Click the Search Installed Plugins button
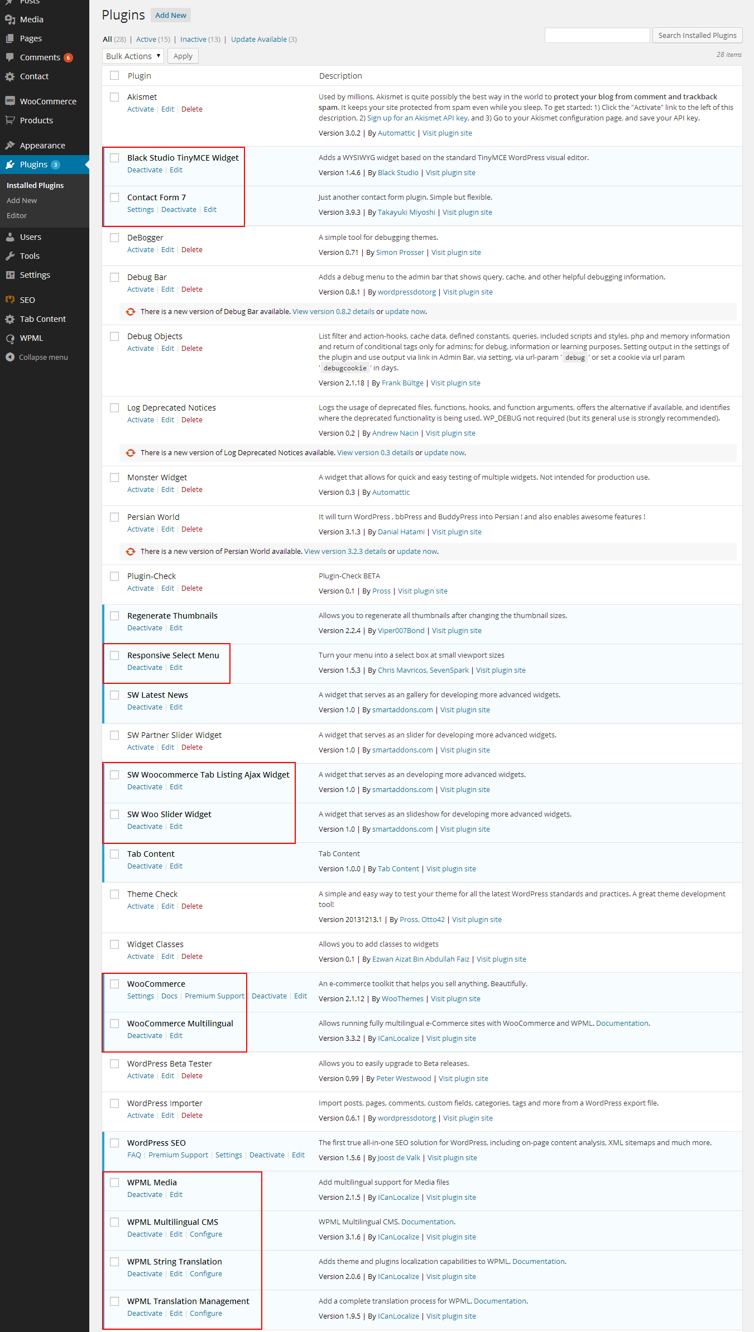 (698, 35)
